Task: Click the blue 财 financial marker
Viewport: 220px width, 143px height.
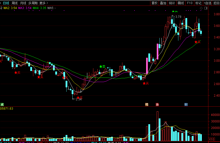Action: 186,104
